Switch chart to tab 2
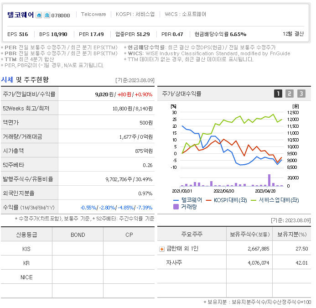This screenshot has height=308, width=316. (290, 94)
